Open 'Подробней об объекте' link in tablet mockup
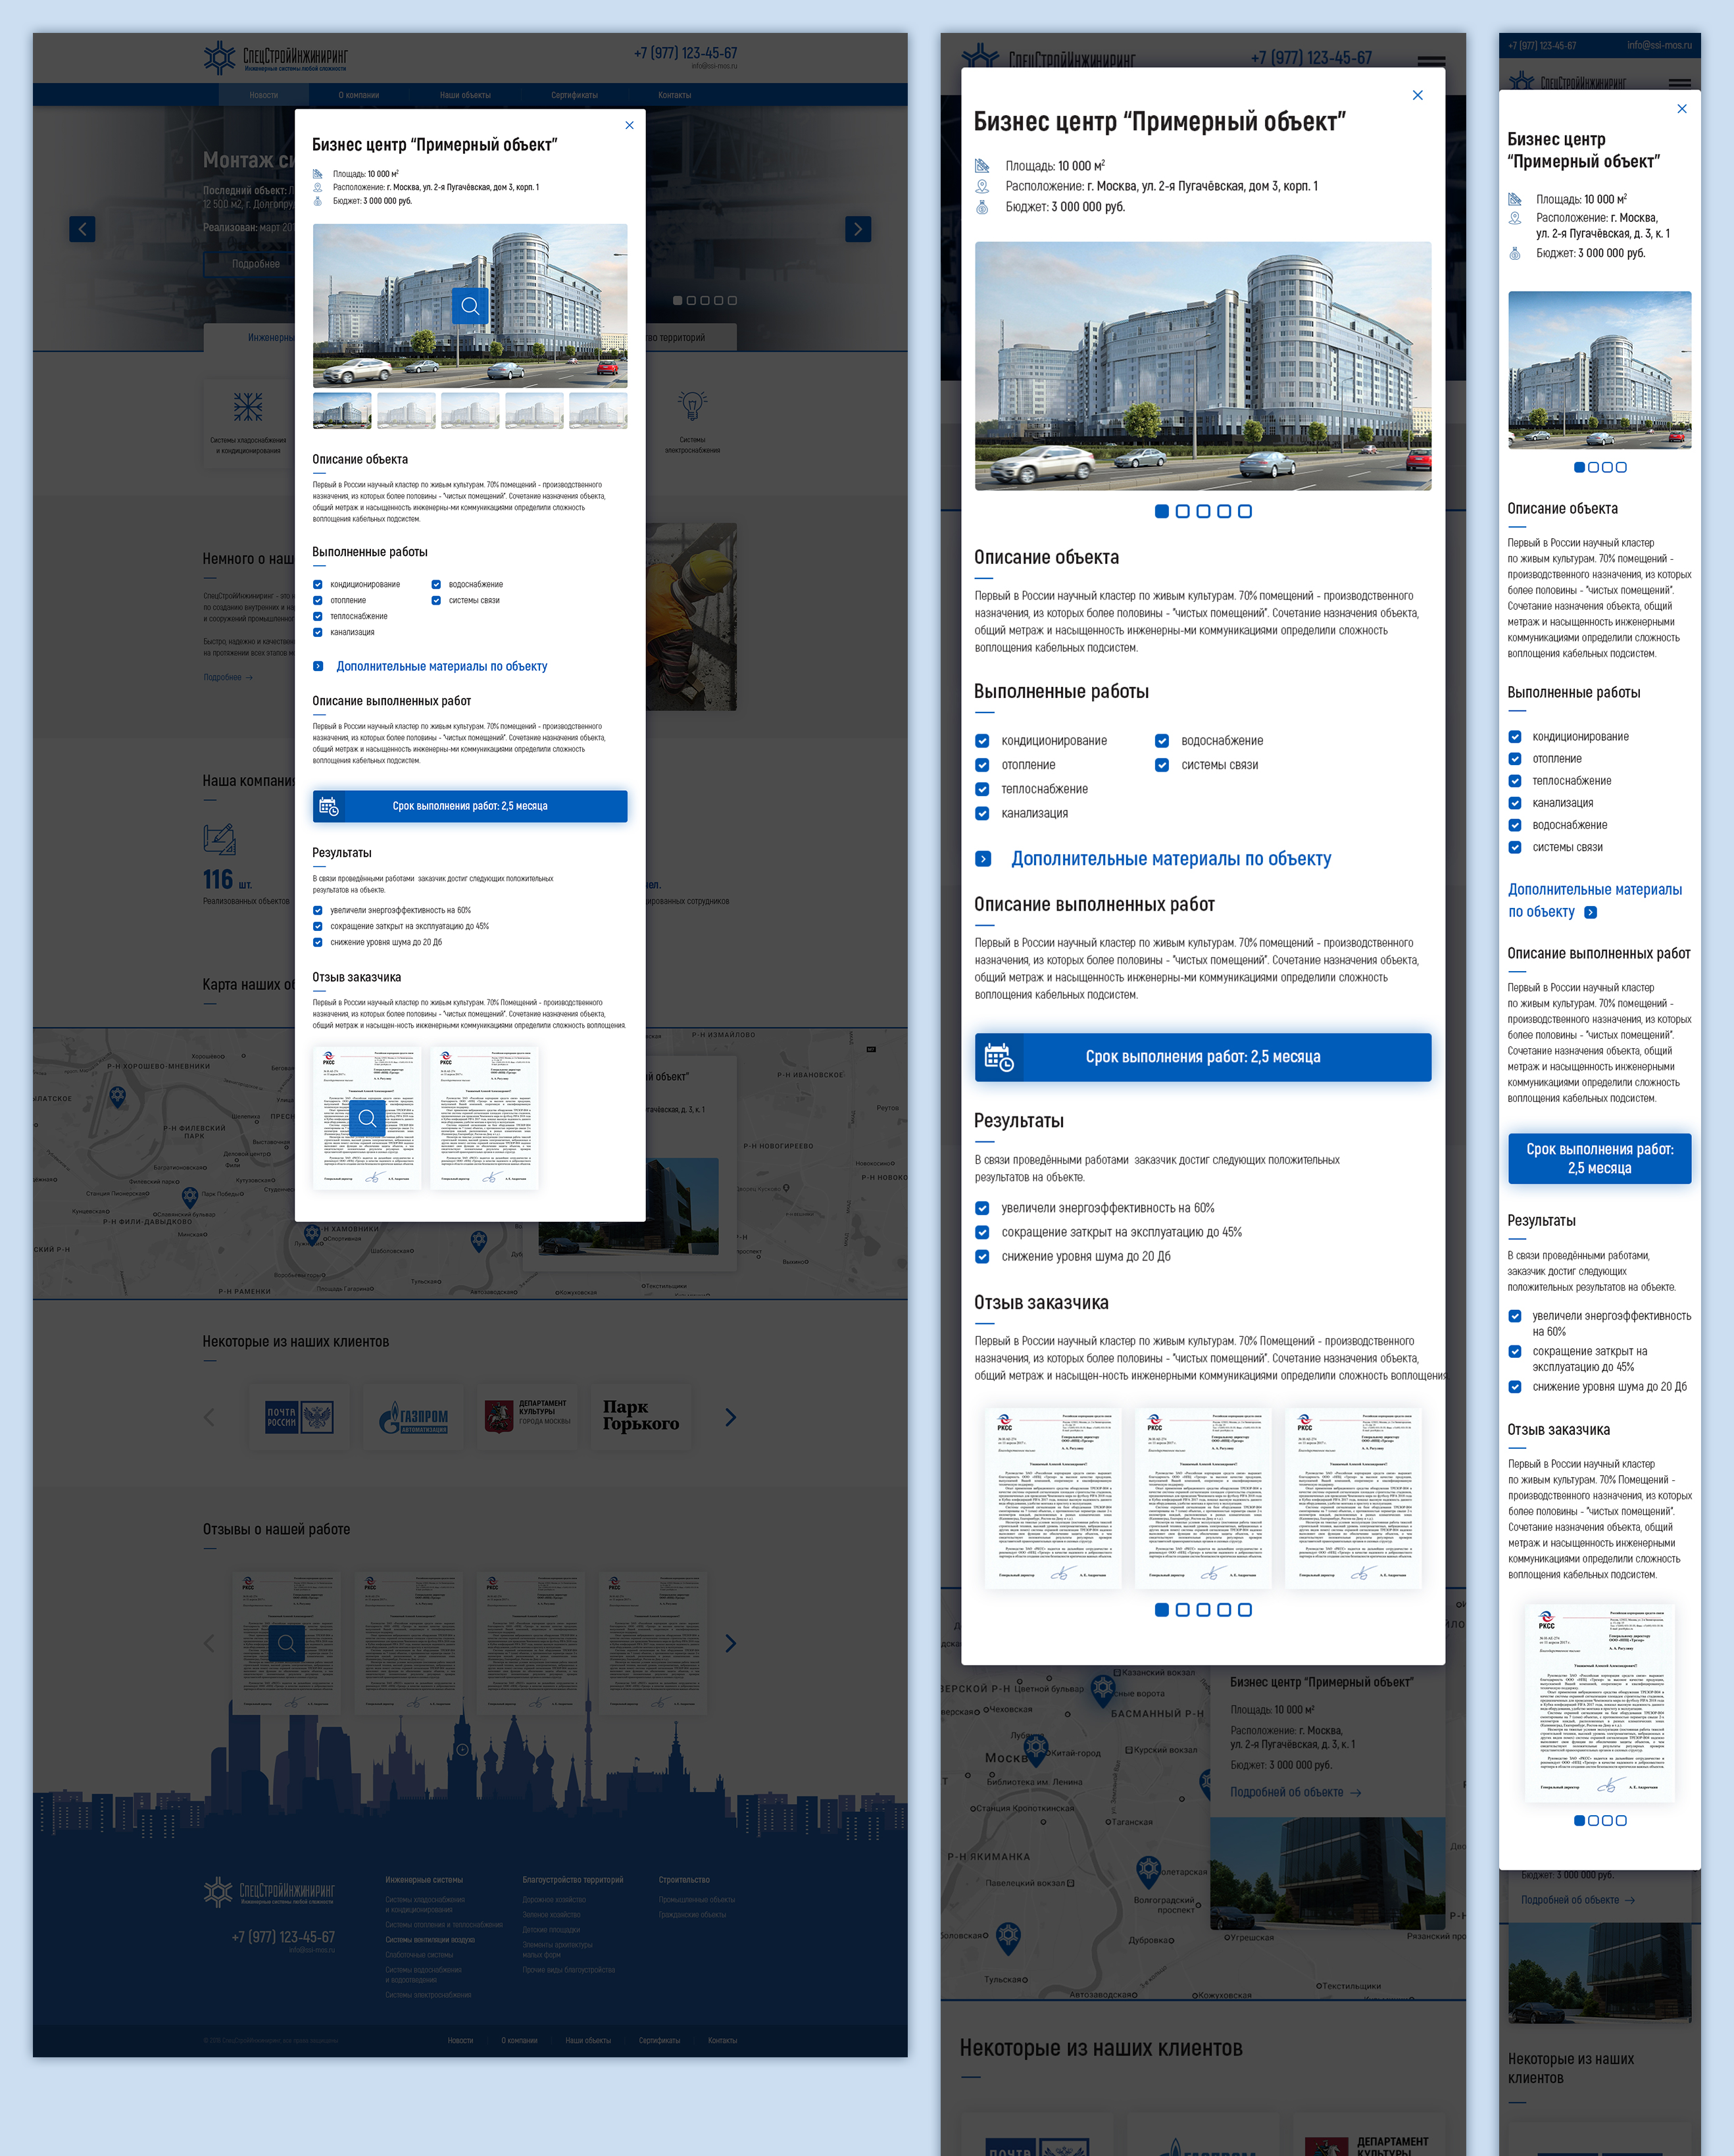The width and height of the screenshot is (1734, 2156). coord(1295,1792)
